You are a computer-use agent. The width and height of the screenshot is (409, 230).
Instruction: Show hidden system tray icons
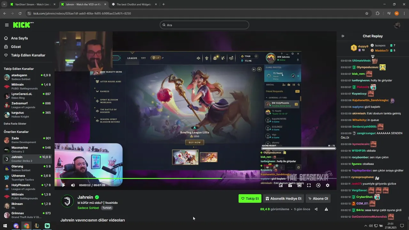coord(366,226)
